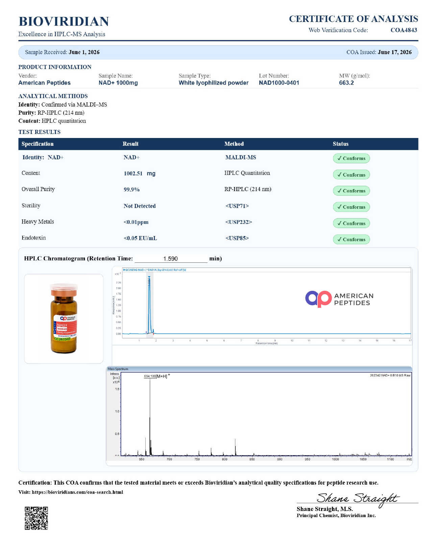Click the Mass Spectrum panel title
This screenshot has height=558, width=431.
(x=118, y=369)
